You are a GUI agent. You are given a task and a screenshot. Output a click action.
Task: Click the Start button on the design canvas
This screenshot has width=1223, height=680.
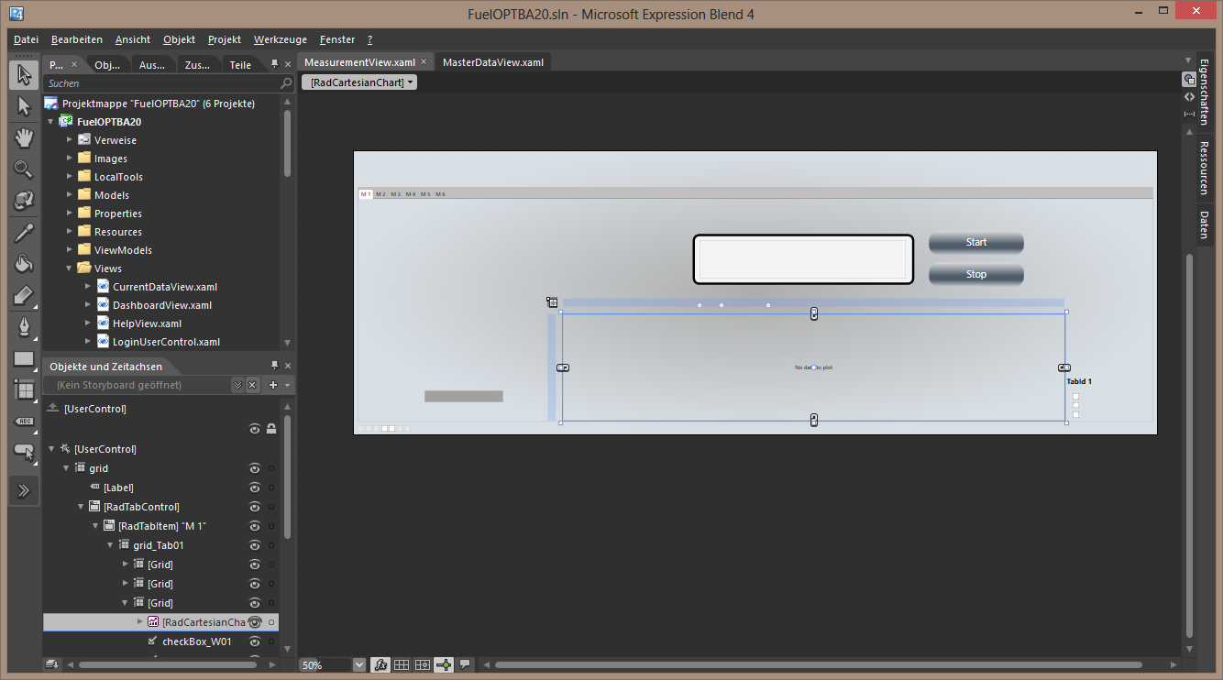pyautogui.click(x=975, y=243)
